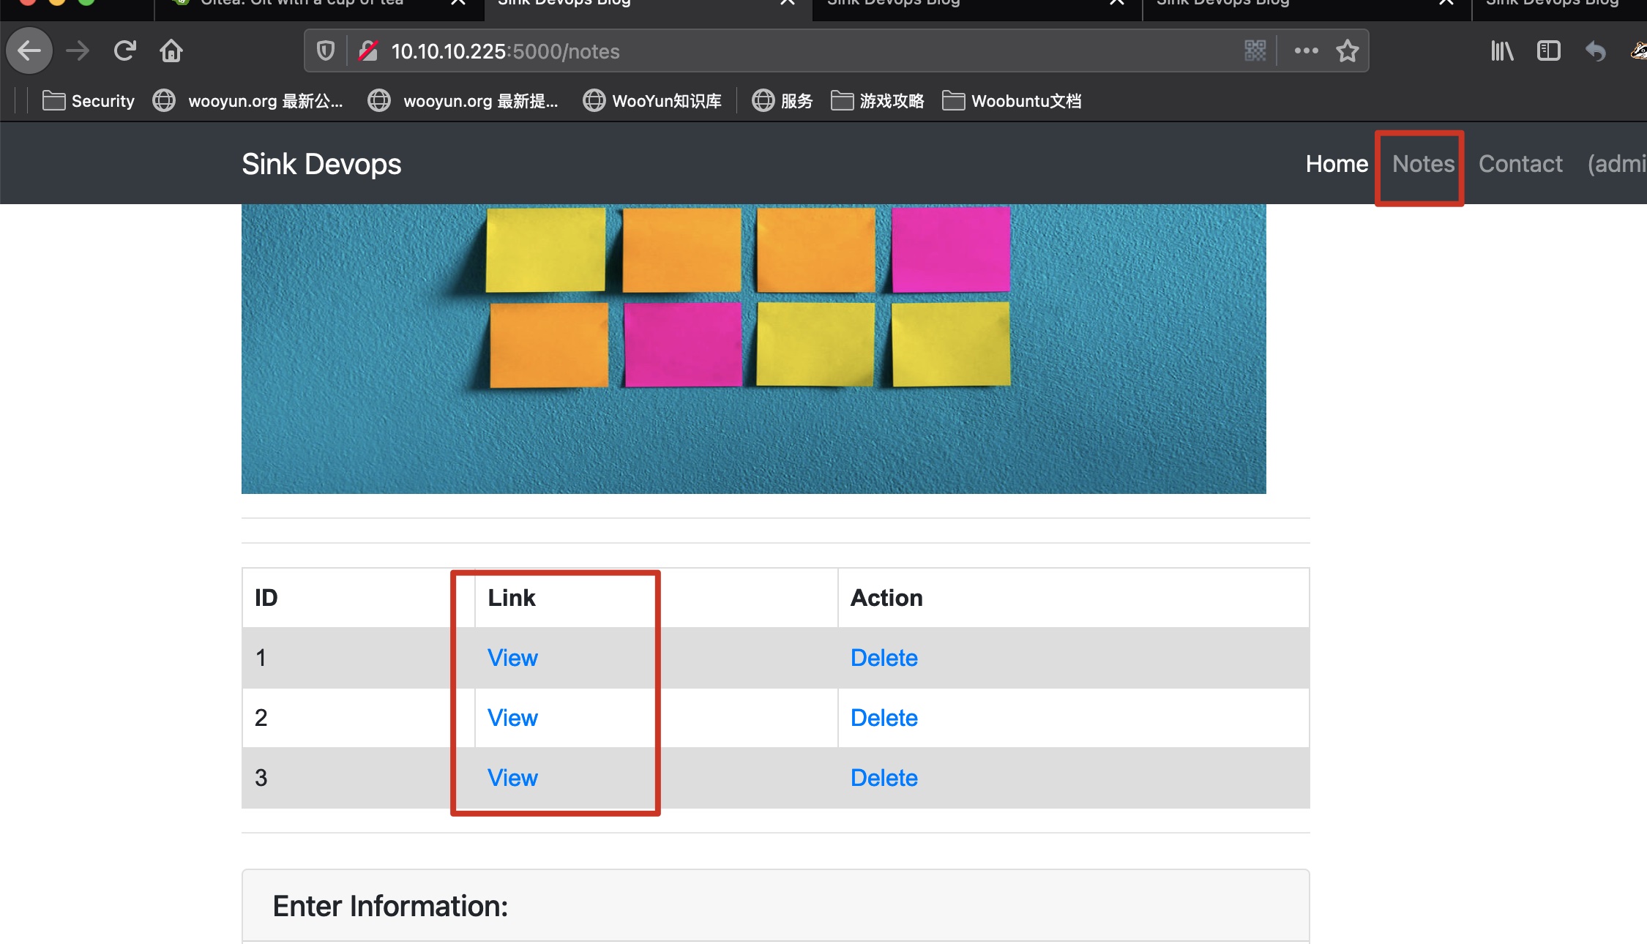
Task: Delete note with ID 3
Action: click(884, 778)
